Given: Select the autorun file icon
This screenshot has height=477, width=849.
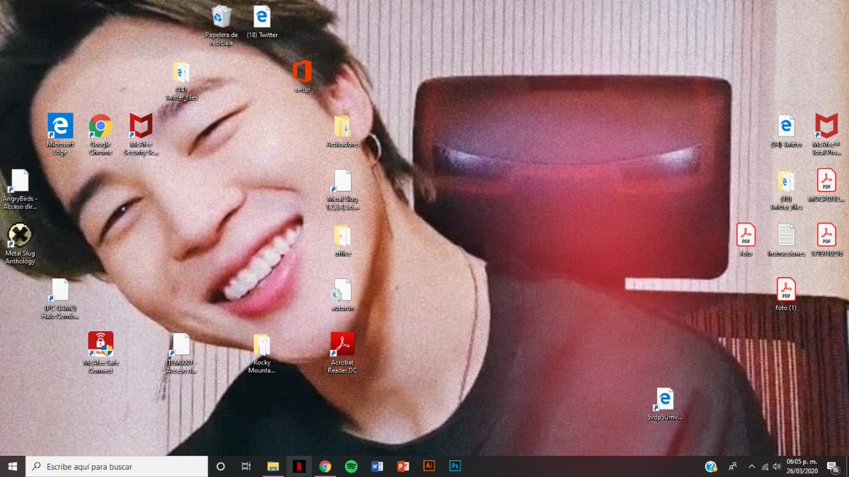Looking at the screenshot, I should pos(342,290).
